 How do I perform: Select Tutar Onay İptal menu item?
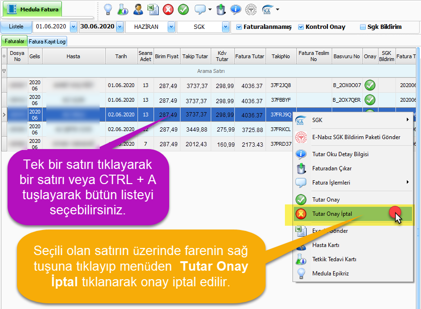click(353, 214)
